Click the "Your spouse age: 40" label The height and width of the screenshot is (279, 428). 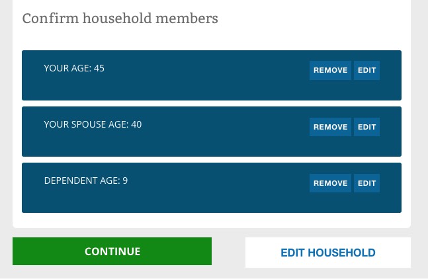[93, 124]
